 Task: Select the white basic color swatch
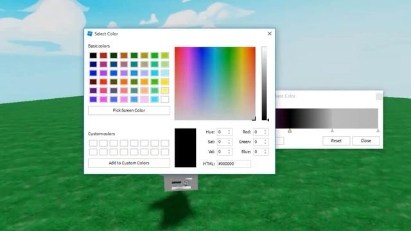tap(165, 99)
